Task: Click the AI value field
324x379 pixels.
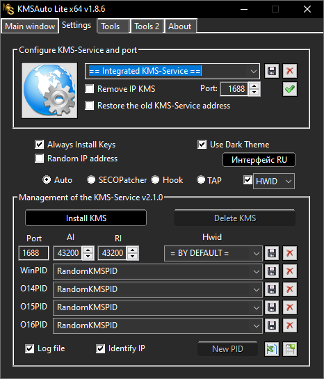Action: pyautogui.click(x=68, y=253)
